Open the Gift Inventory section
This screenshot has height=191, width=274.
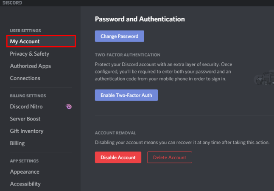27,131
